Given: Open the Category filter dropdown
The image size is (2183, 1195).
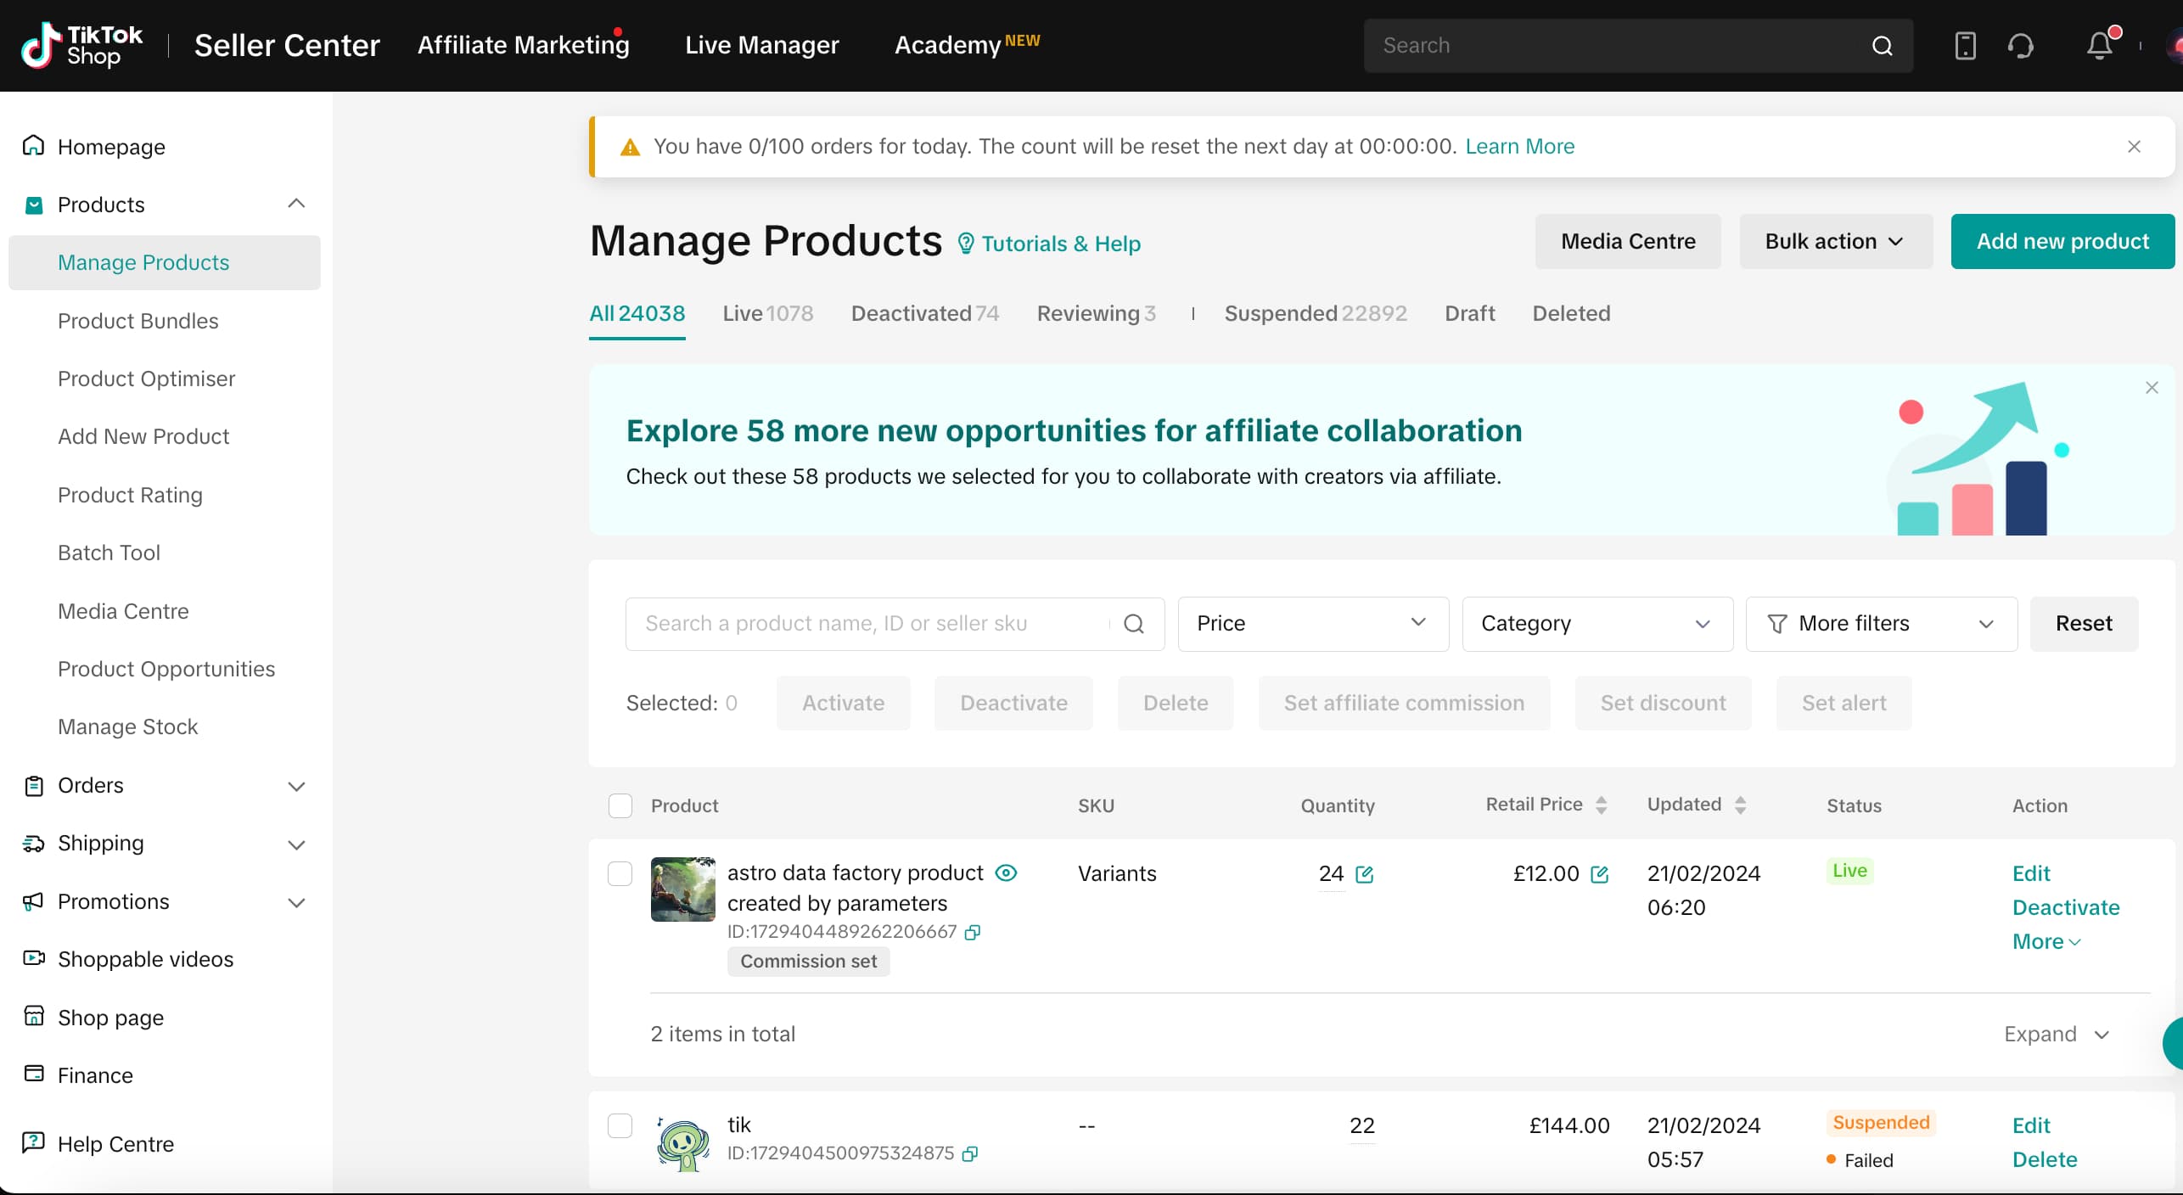Looking at the screenshot, I should pos(1597,624).
